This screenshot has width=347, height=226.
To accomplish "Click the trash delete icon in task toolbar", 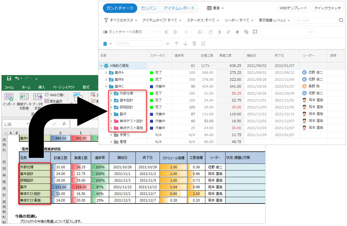I will coord(194,44).
